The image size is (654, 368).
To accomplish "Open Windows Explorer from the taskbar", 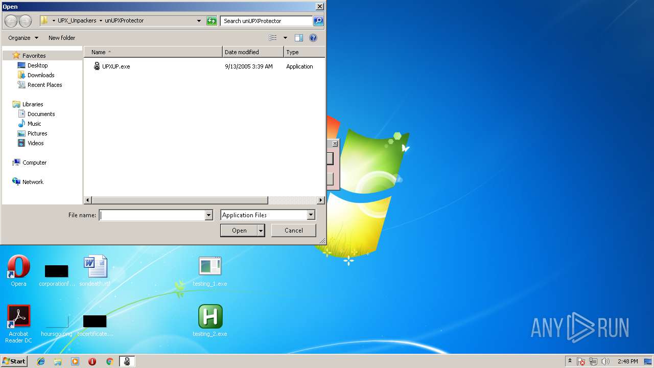I will [58, 361].
